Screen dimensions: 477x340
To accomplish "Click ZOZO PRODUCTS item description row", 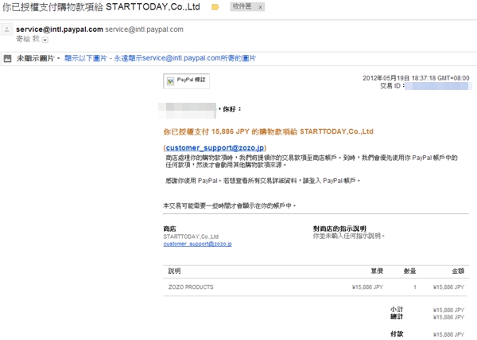I will pos(316,287).
